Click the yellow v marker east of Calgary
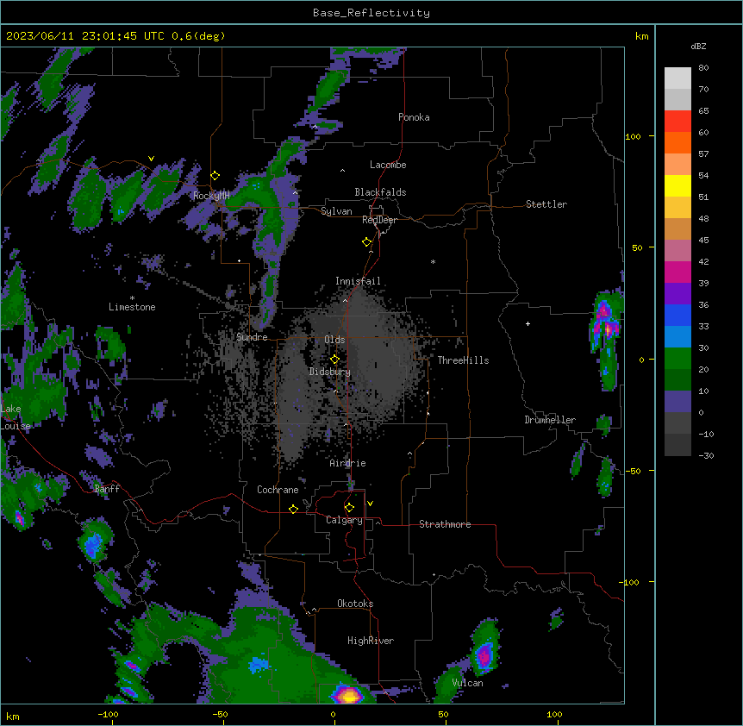 click(x=370, y=504)
